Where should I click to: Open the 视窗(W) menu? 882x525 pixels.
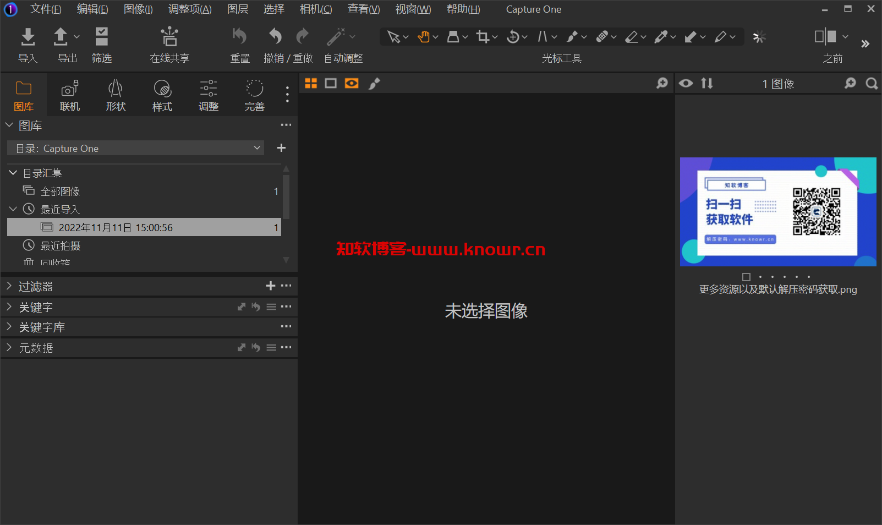pos(413,9)
